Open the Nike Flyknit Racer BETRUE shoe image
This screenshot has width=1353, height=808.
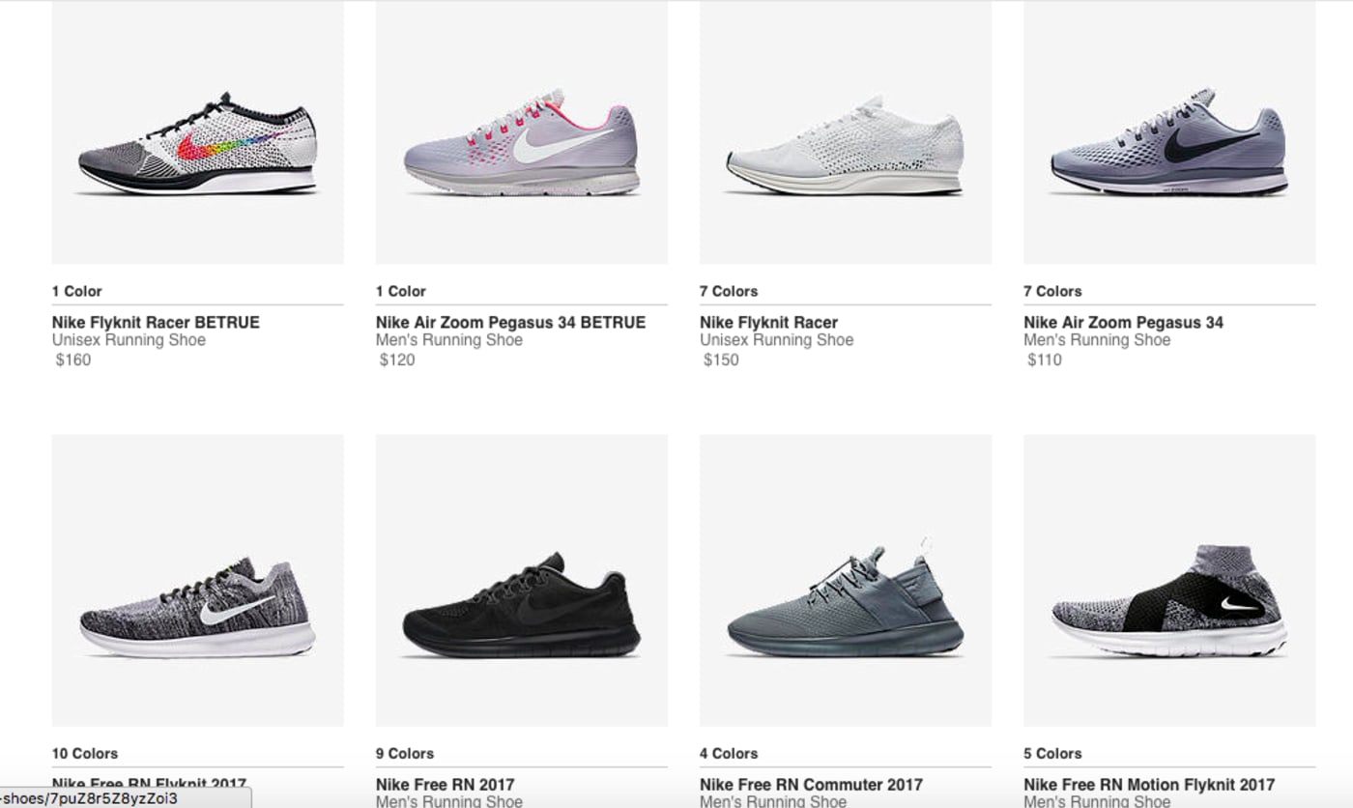coord(197,145)
